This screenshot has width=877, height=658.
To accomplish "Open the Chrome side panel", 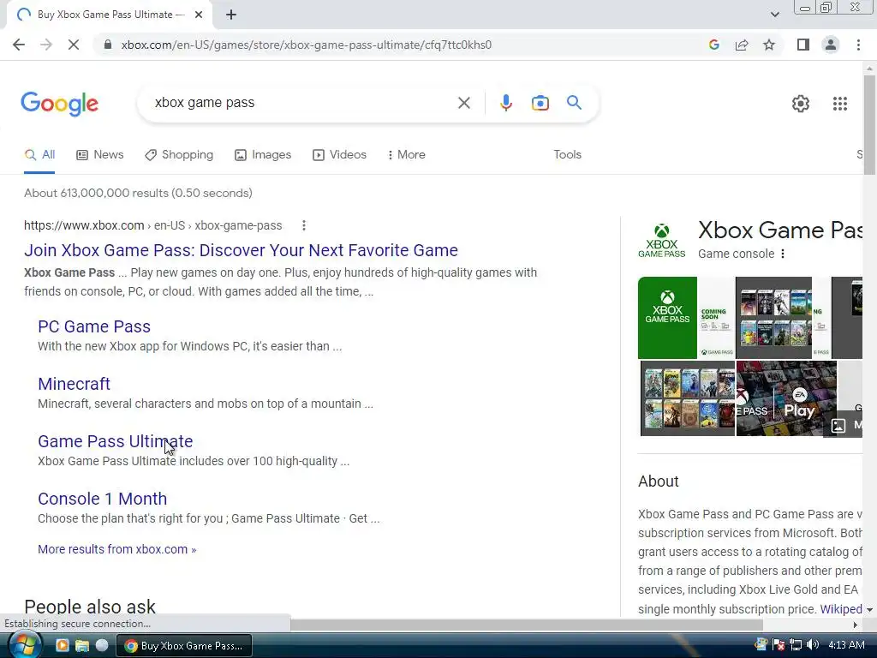I will point(803,45).
